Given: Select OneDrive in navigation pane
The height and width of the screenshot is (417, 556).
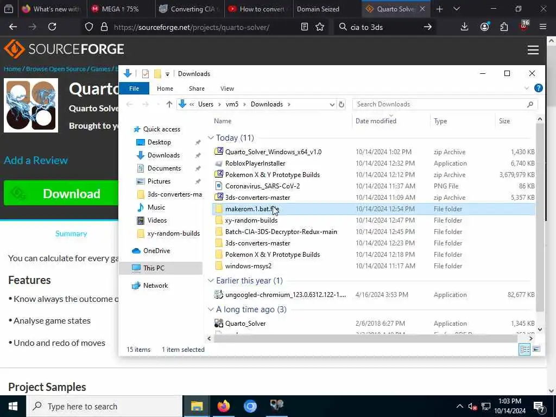Looking at the screenshot, I should click(156, 251).
